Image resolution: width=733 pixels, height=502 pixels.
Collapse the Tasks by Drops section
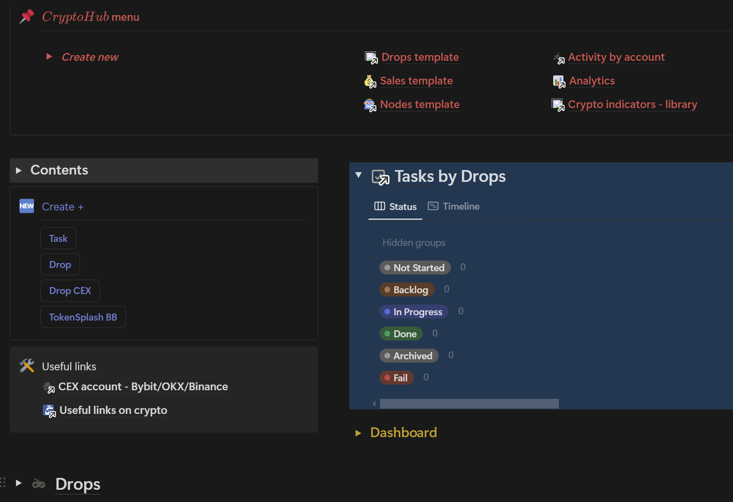point(358,175)
